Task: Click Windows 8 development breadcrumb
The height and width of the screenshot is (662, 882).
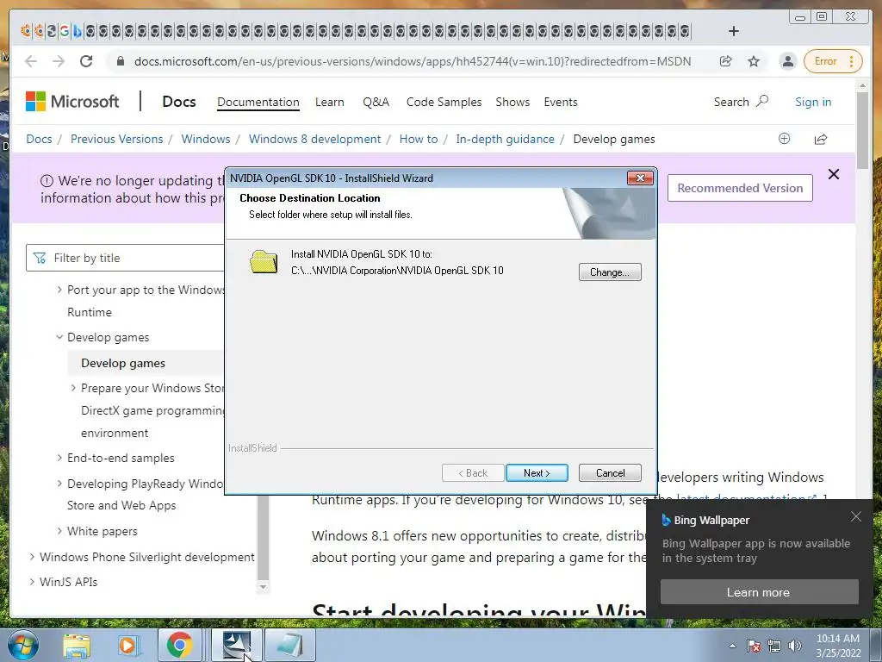Action: (314, 139)
